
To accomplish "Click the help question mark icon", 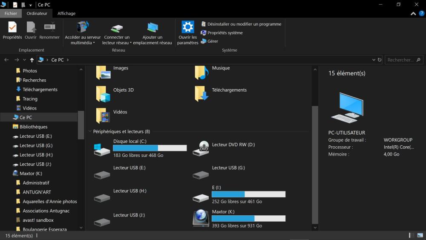I will click(422, 14).
